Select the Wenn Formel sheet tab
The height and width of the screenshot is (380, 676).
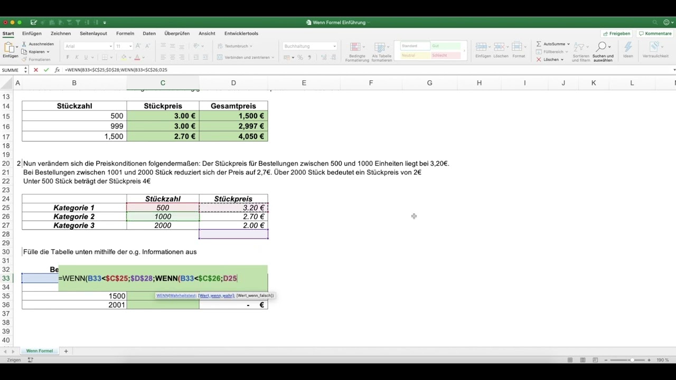coord(40,351)
